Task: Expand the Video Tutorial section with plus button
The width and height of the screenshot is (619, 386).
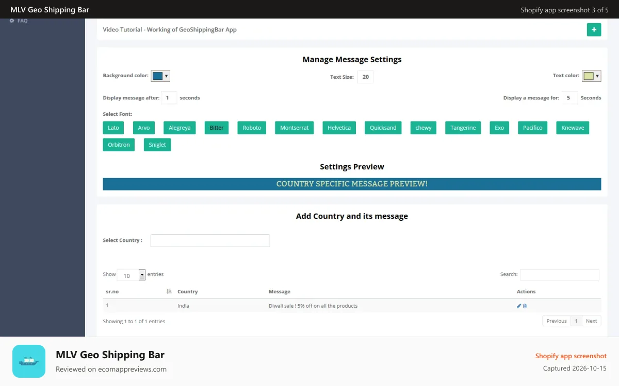Action: pyautogui.click(x=594, y=30)
